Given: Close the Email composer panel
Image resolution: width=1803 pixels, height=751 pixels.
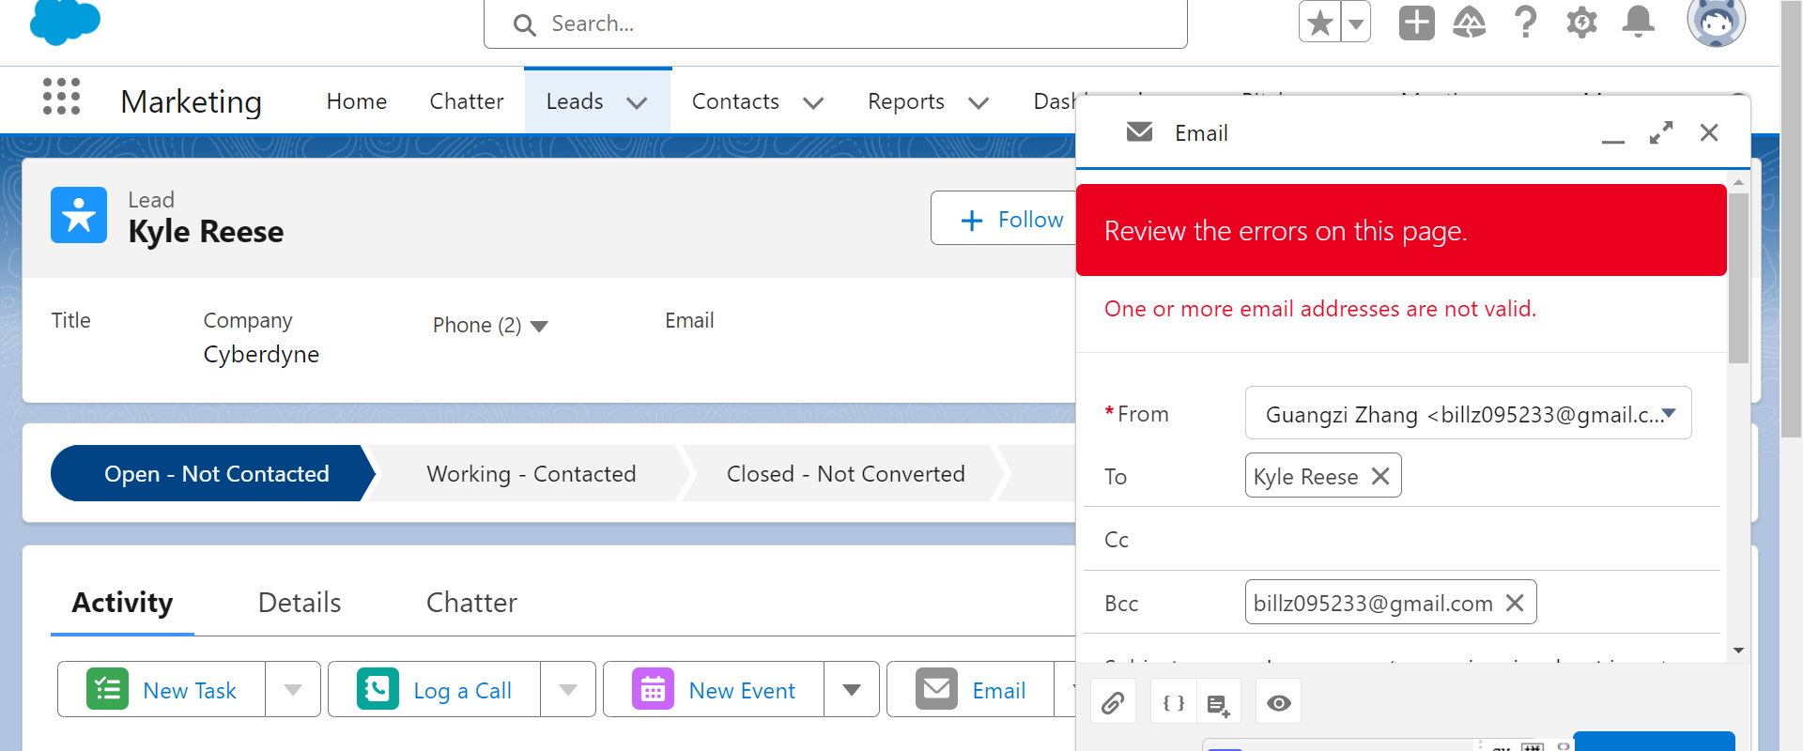Looking at the screenshot, I should [x=1709, y=133].
